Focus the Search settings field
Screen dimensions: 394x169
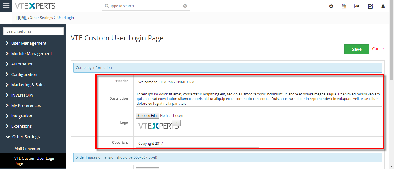click(x=33, y=31)
